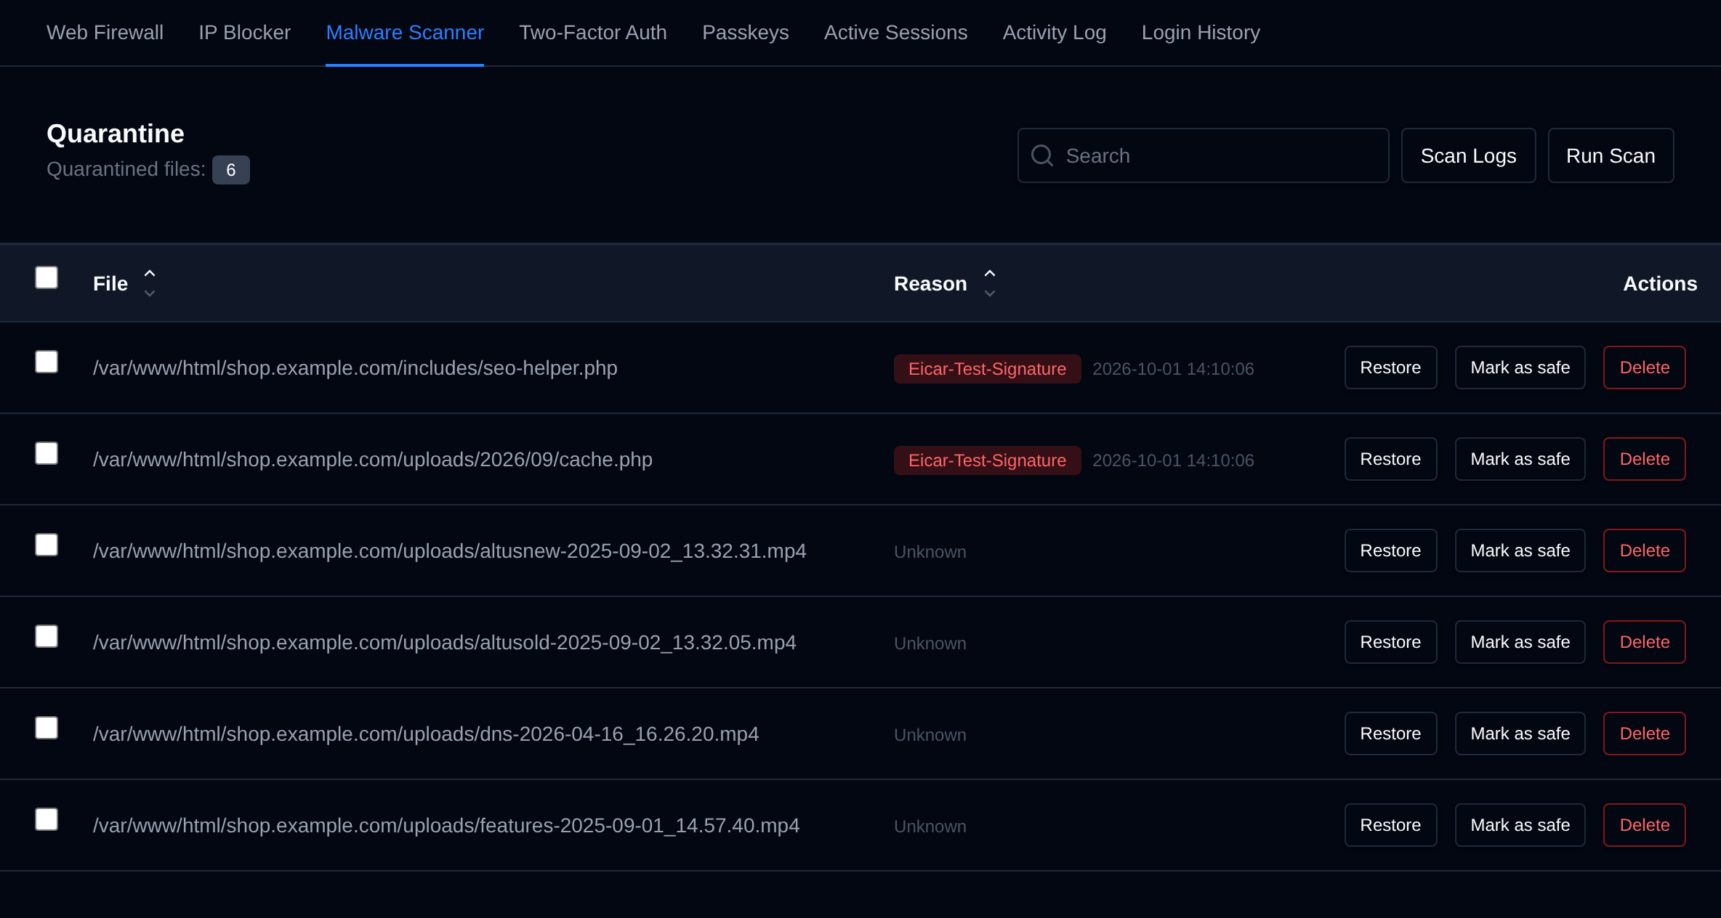Open the Web Firewall tab
This screenshot has height=918, width=1721.
[105, 33]
